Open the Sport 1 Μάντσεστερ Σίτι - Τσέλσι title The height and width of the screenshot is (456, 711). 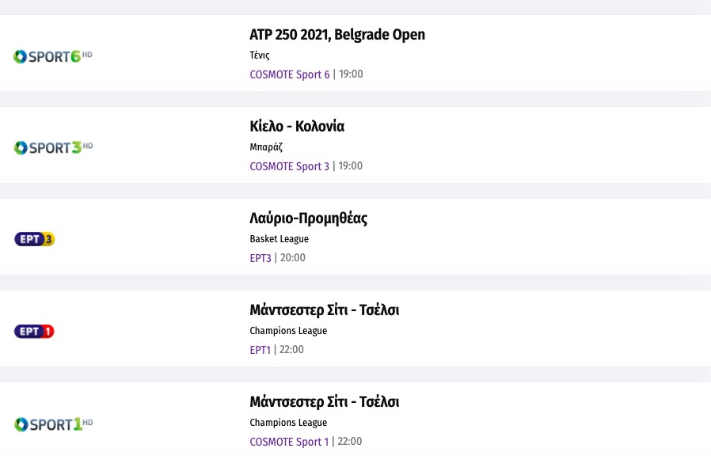[325, 402]
